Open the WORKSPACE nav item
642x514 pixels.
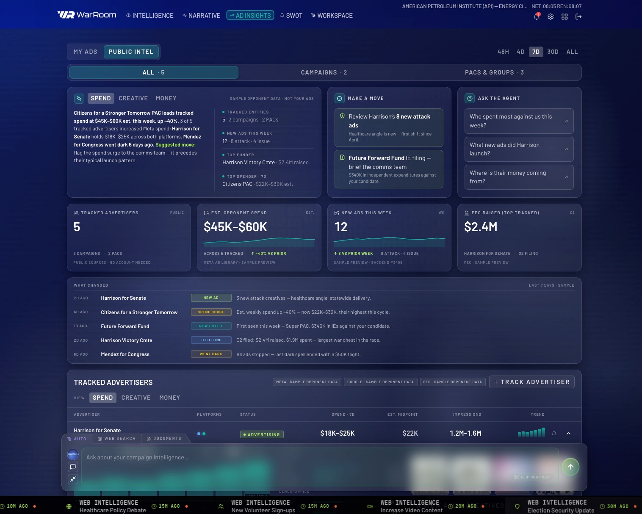click(x=332, y=16)
